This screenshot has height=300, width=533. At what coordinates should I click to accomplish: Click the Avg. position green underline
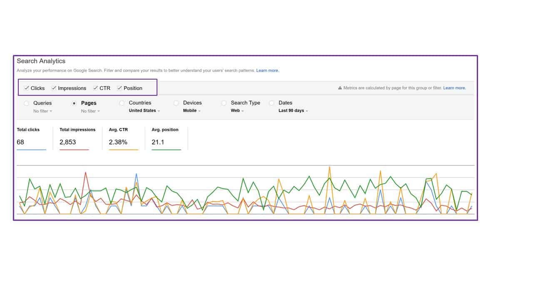pyautogui.click(x=166, y=150)
